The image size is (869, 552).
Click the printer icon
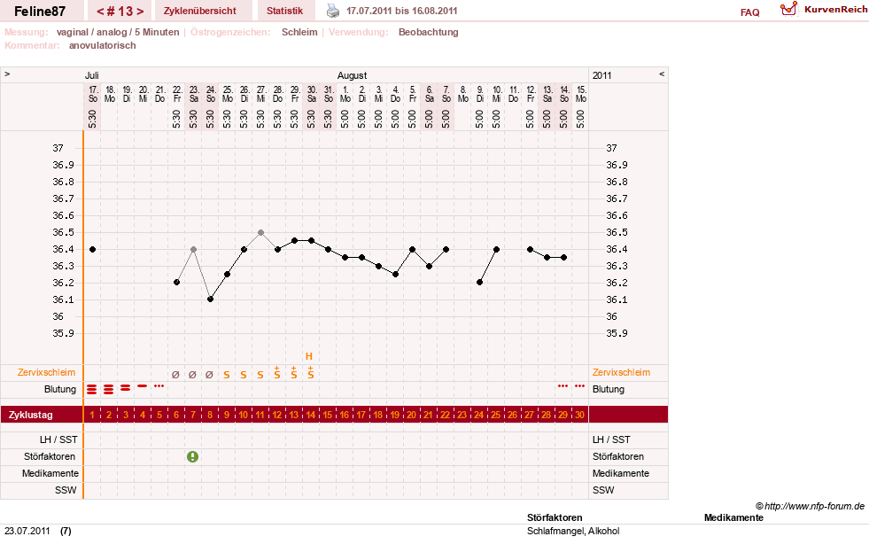click(x=332, y=11)
